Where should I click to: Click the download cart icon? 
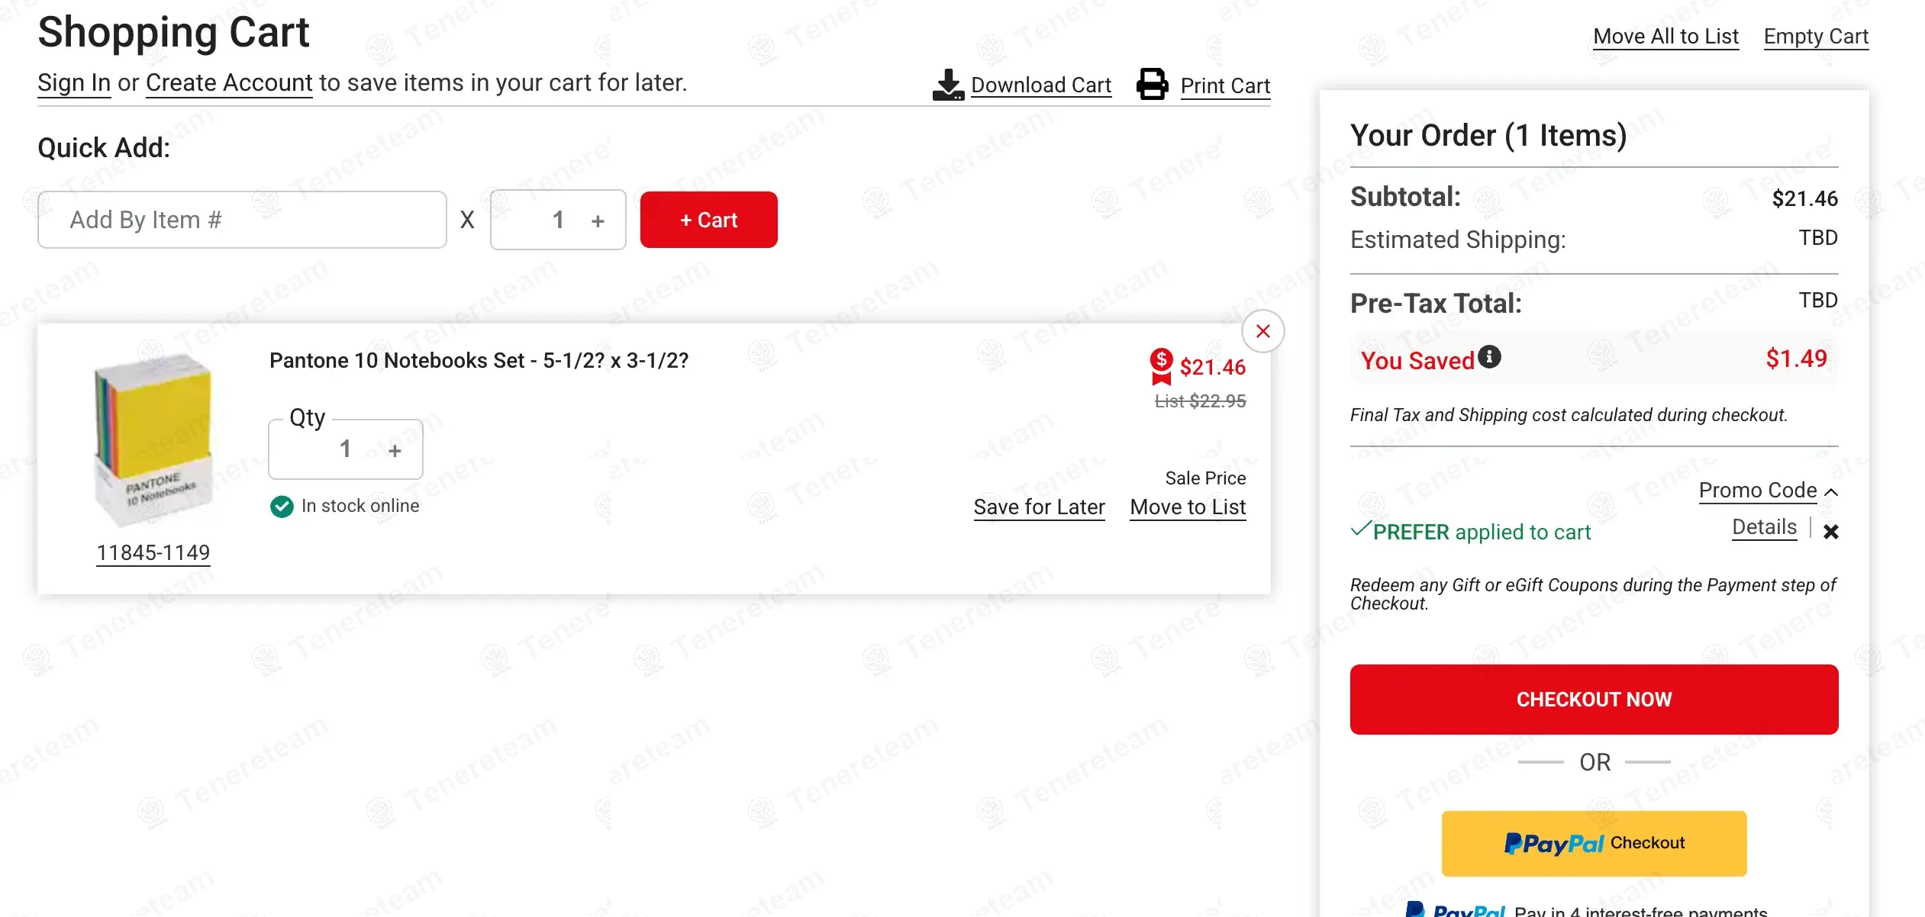pyautogui.click(x=948, y=85)
